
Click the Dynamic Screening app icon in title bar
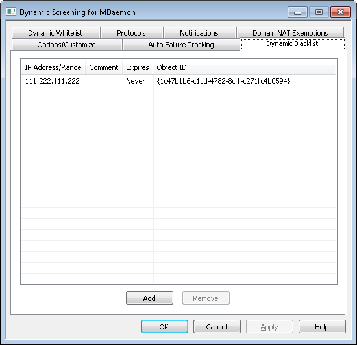tap(11, 12)
